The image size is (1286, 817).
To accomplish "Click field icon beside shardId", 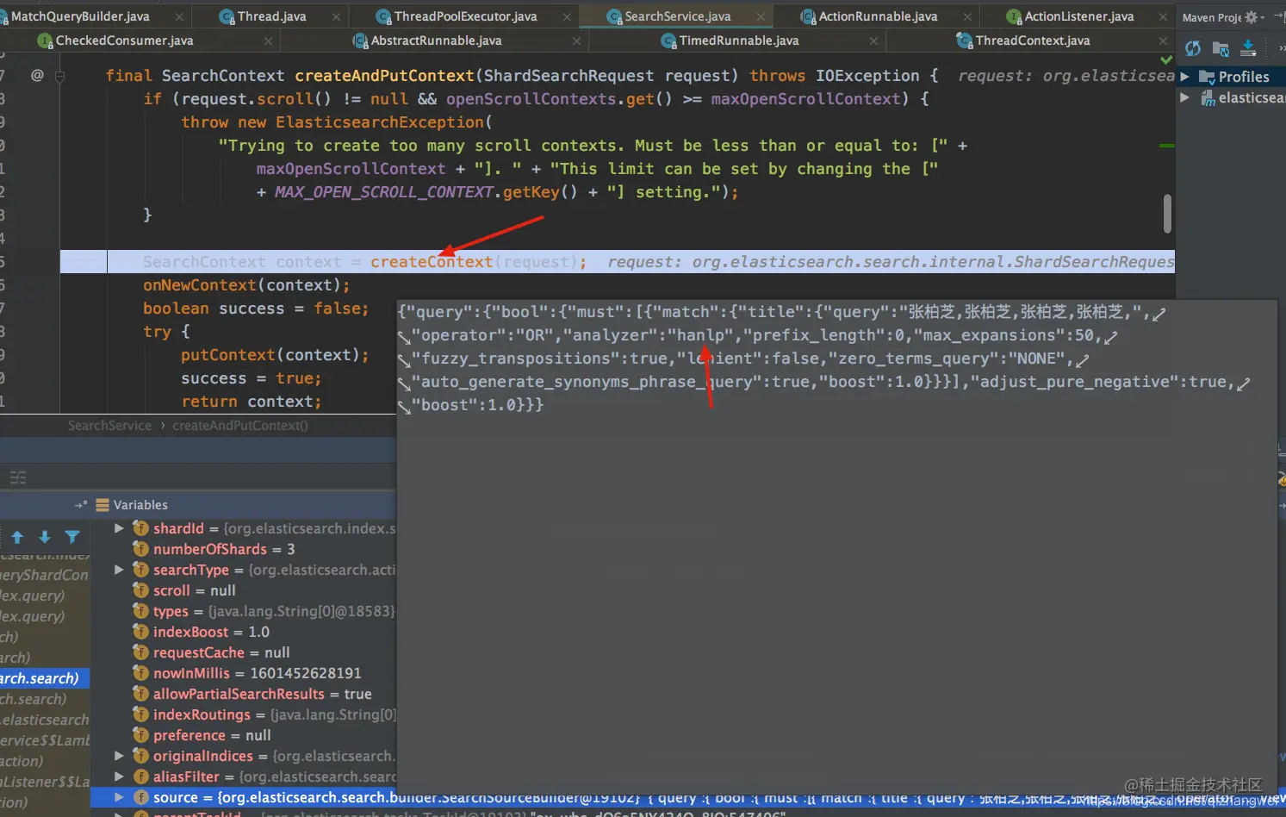I will pyautogui.click(x=141, y=528).
